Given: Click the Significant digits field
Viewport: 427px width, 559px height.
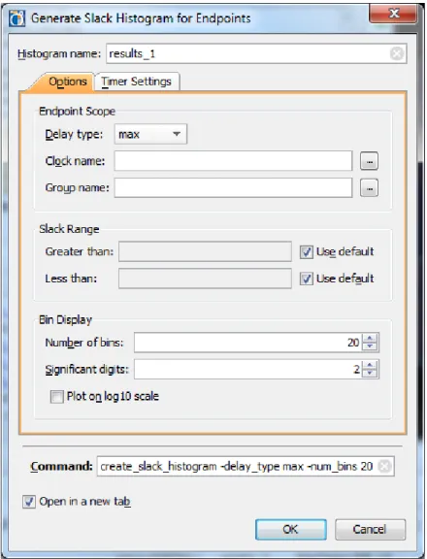Looking at the screenshot, I should tap(248, 370).
